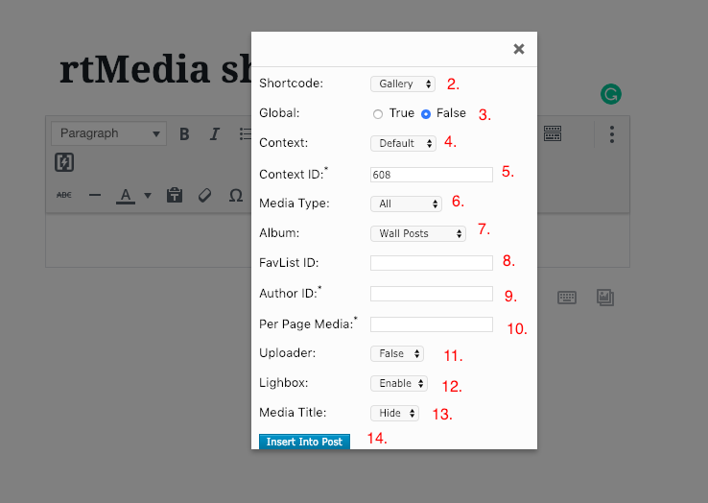The width and height of the screenshot is (708, 503).
Task: Open the text color picker arrow
Action: tap(148, 196)
